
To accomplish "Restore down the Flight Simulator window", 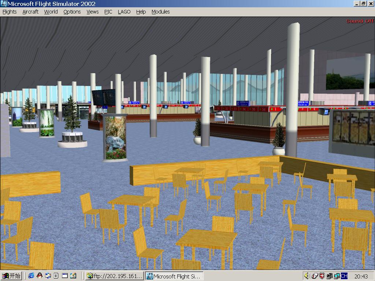I will click(363, 4).
